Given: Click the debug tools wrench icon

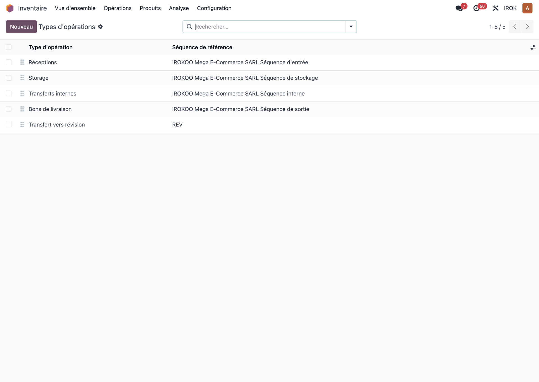Looking at the screenshot, I should [x=495, y=8].
